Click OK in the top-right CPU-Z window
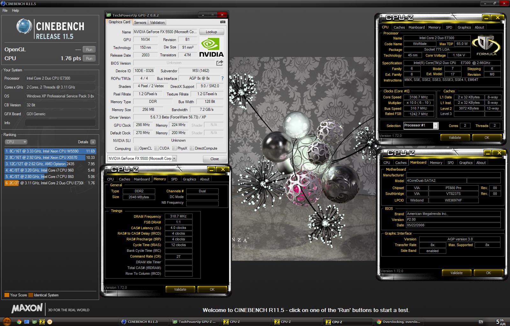The width and height of the screenshot is (510, 326). 487,138
